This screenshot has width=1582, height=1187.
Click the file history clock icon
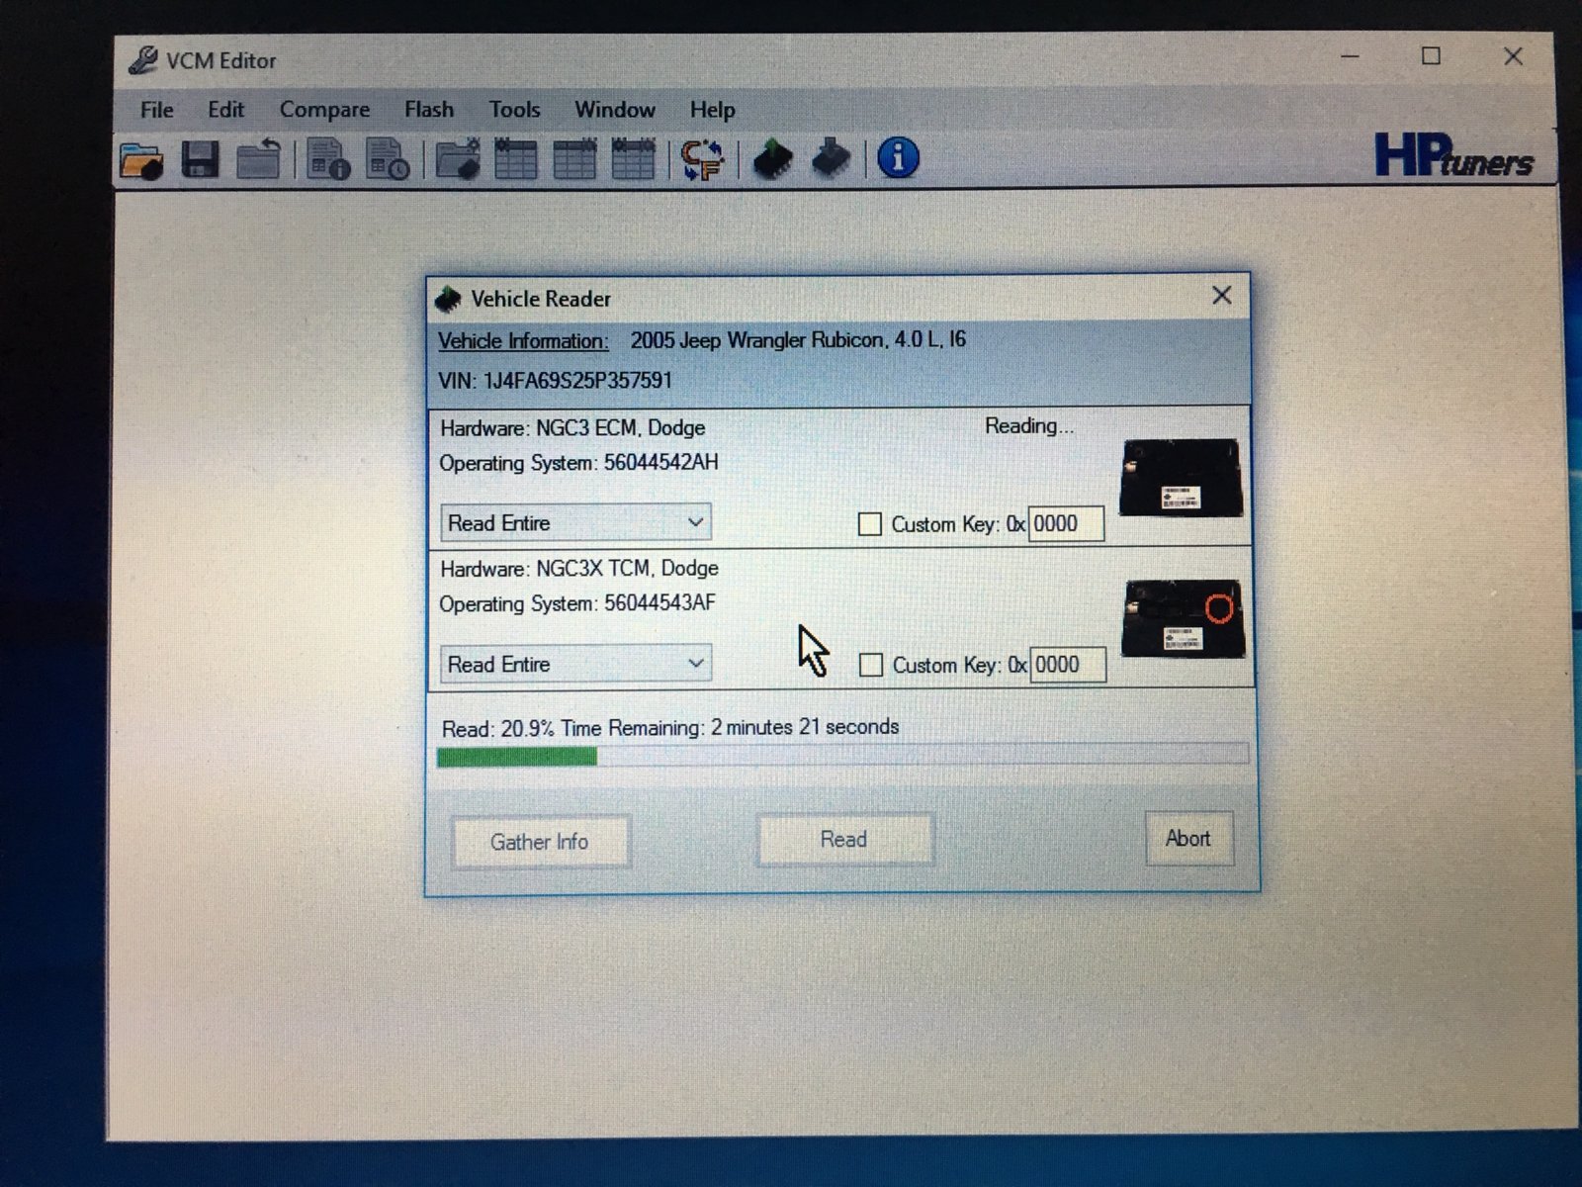388,159
